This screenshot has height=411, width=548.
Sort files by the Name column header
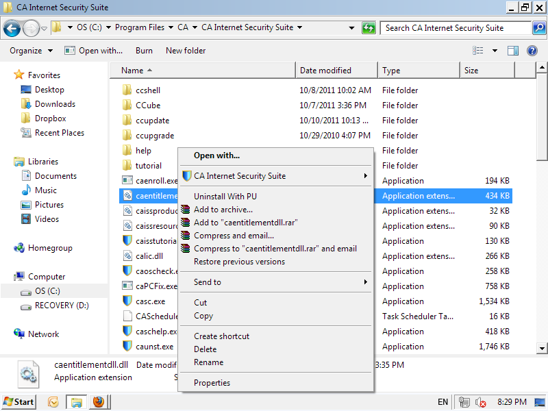click(x=203, y=71)
